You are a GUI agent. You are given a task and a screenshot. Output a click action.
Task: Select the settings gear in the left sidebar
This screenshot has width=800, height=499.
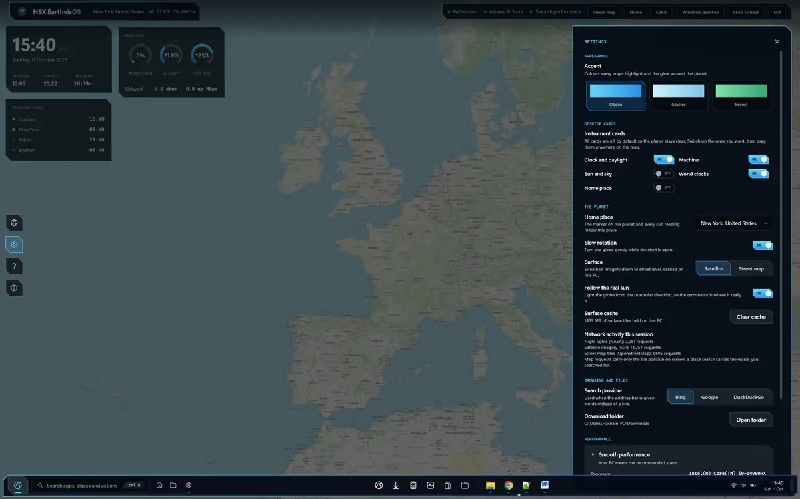tap(14, 245)
